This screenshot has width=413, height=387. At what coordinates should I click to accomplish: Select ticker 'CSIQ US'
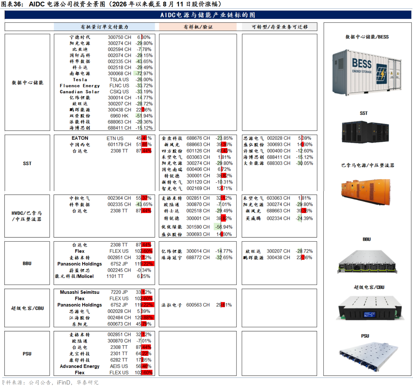click(119, 92)
